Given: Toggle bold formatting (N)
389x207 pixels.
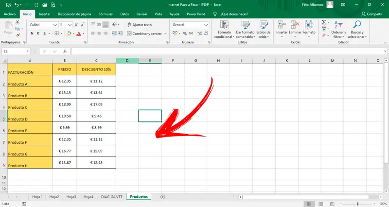Looking at the screenshot, I should point(32,34).
